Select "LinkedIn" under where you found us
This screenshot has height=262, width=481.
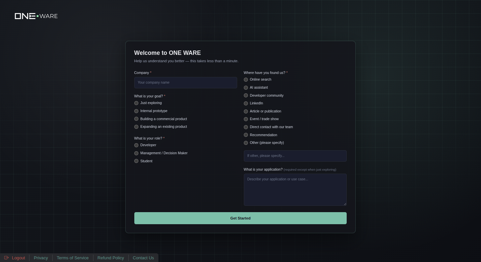[x=246, y=103]
